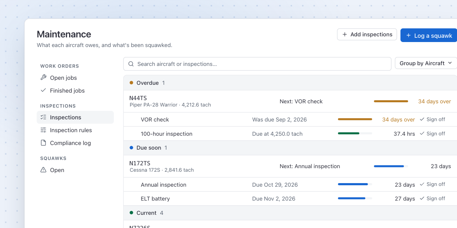Open the Group by Aircraft dropdown
Image resolution: width=457 pixels, height=228 pixels.
426,63
